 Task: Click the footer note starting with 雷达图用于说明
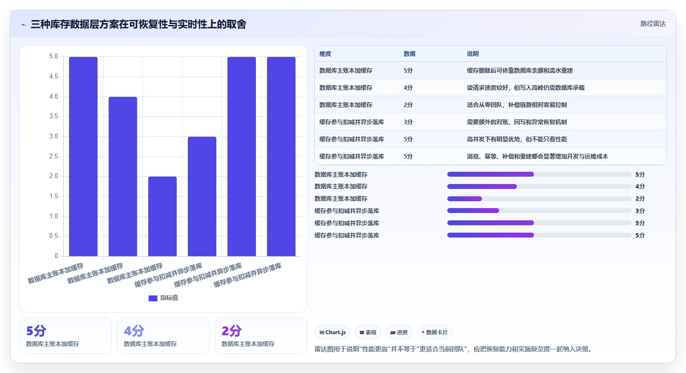454,349
